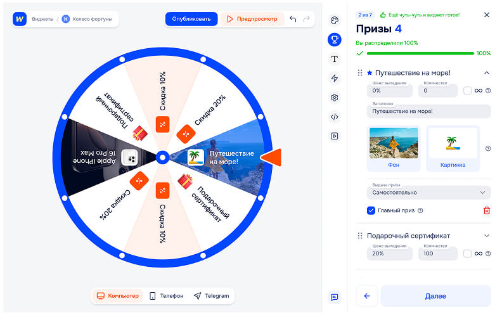Expand the Подарочный сертификат prize section
The image size is (502, 315).
486,236
